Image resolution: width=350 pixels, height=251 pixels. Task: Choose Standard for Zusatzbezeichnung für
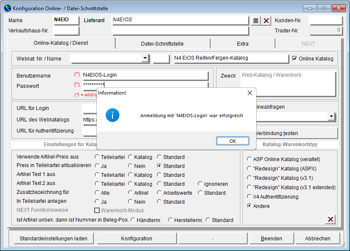click(x=200, y=193)
